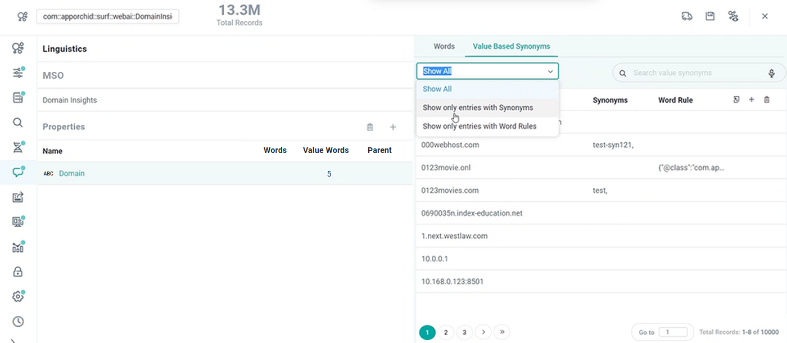Viewport: 787px width, 343px height.
Task: Click trash icon in synonyms table header
Action: point(767,100)
